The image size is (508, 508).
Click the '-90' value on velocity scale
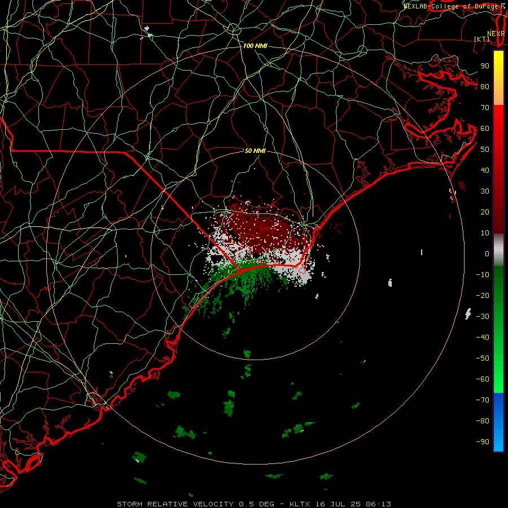point(483,442)
